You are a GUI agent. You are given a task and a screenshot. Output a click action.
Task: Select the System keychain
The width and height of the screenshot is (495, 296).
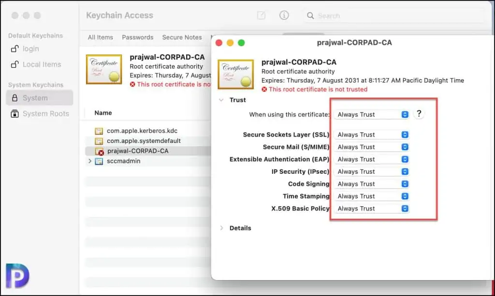pos(40,98)
